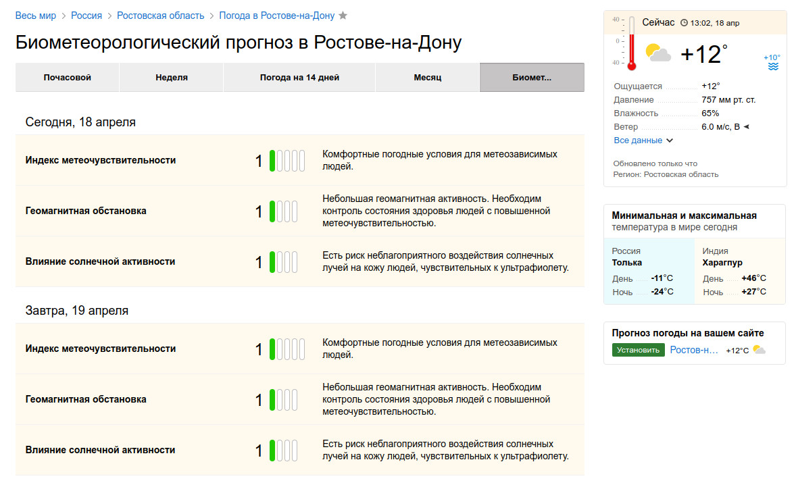Click the favorite star next to Погода в Ростове-на-Дону
The height and width of the screenshot is (487, 796).
pyautogui.click(x=343, y=16)
